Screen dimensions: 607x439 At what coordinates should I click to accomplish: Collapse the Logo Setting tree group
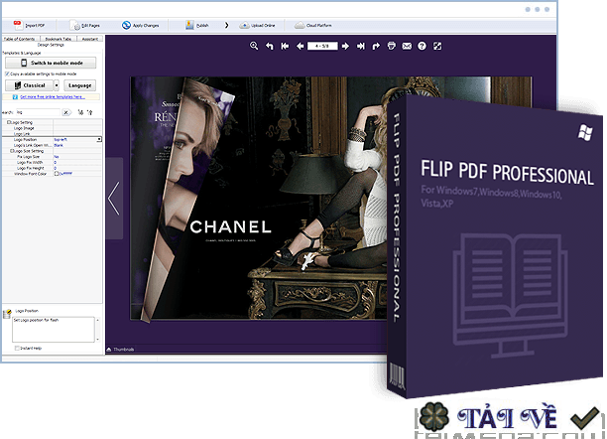click(x=8, y=122)
